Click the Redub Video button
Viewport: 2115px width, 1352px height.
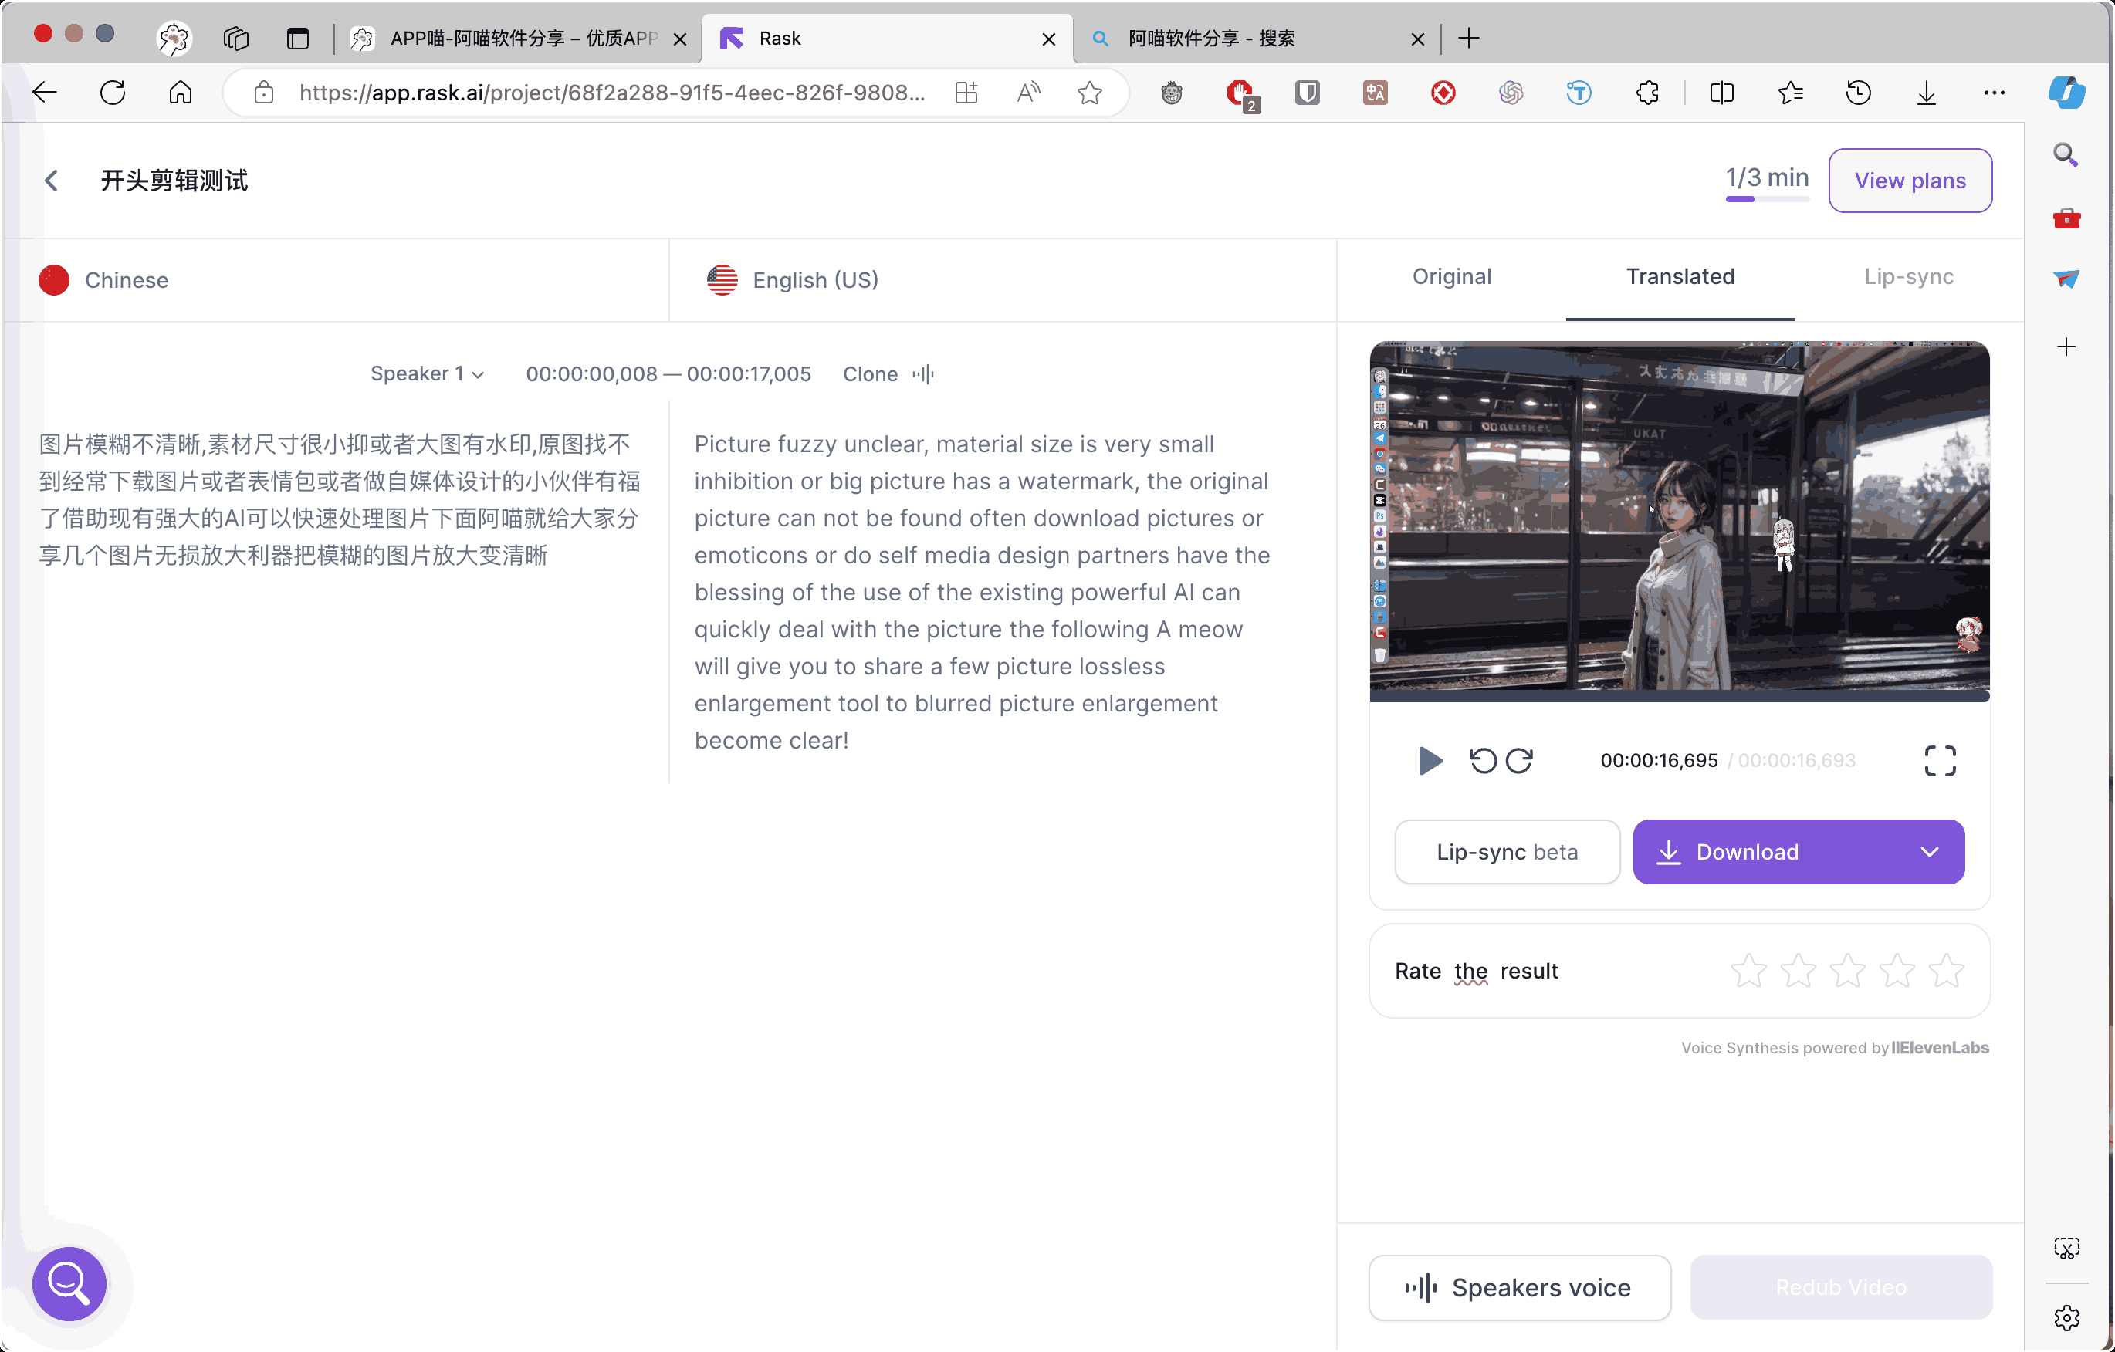[x=1841, y=1287]
